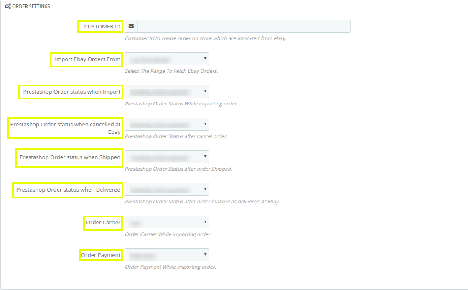Click 'Prestashop Order Status after order Shipped' hint
Image resolution: width=468 pixels, height=290 pixels.
tap(178, 169)
